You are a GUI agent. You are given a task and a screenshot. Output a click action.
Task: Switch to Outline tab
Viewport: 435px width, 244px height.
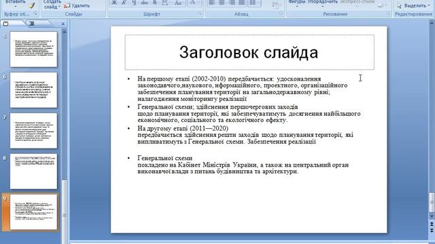tap(32, 24)
